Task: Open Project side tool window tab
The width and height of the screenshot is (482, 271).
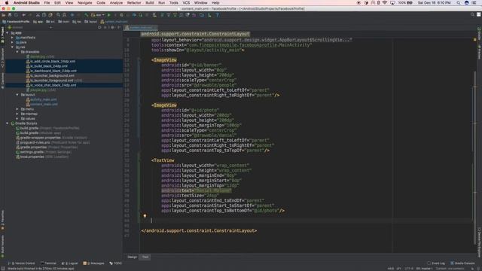Action: 2,35
